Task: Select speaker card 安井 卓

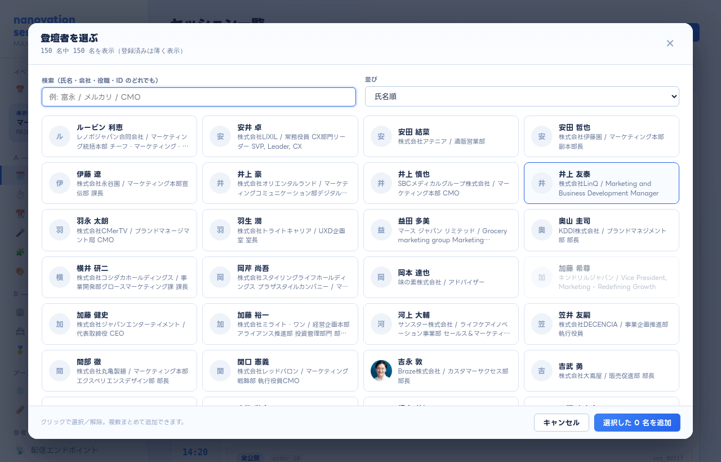Action: tap(280, 136)
